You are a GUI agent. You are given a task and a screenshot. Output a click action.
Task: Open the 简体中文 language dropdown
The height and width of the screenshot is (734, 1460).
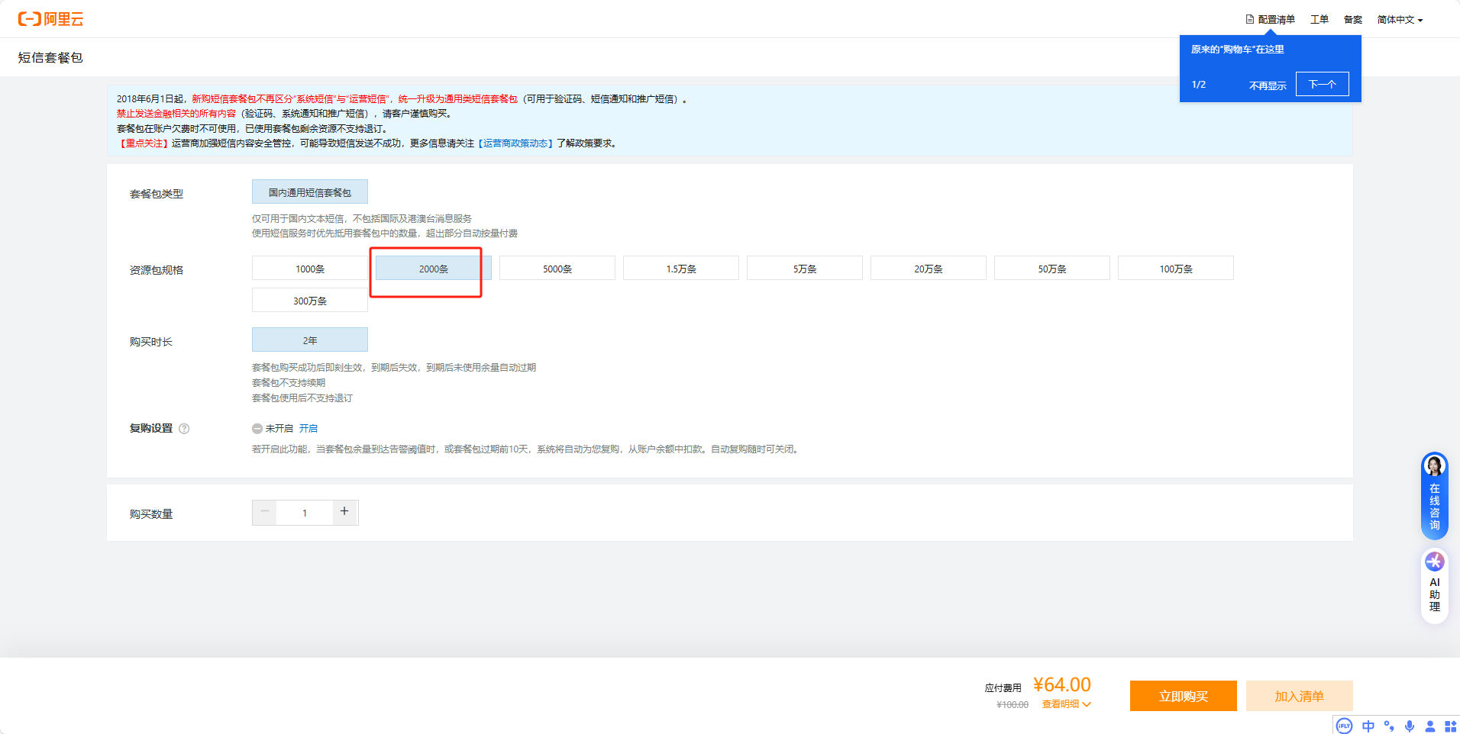point(1400,20)
